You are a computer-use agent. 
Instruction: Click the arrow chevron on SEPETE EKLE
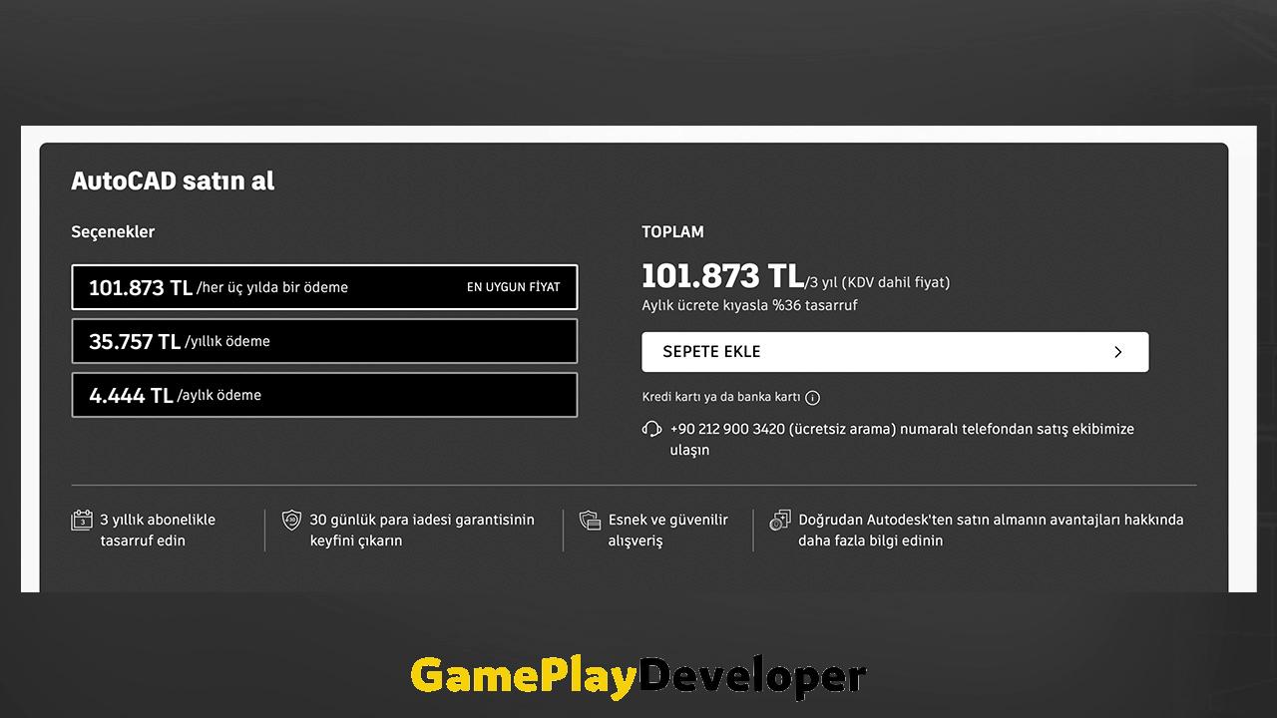coord(1117,352)
